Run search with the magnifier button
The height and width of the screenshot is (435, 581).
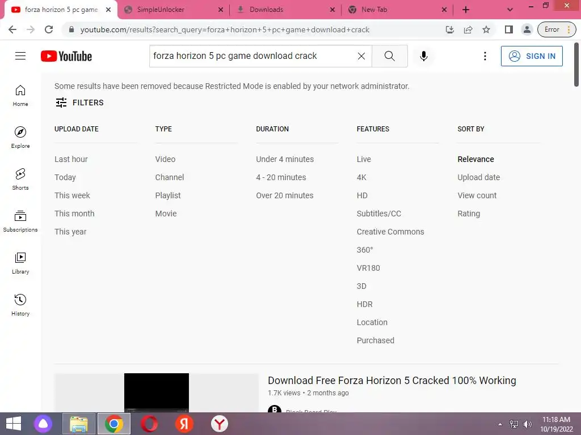pos(389,56)
